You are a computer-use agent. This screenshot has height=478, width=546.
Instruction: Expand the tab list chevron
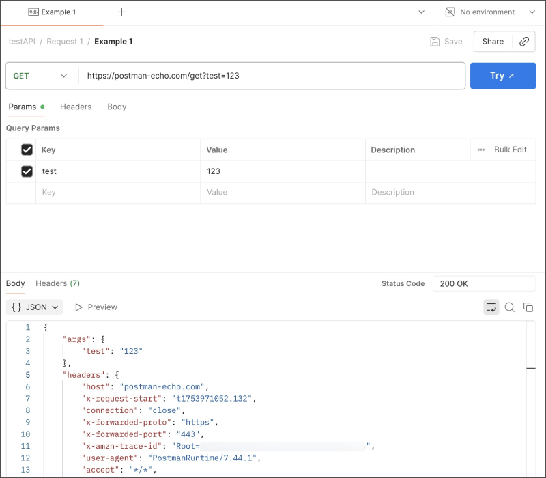(421, 12)
